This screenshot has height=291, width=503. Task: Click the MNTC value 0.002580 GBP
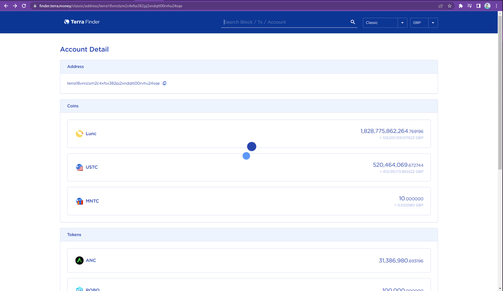409,205
